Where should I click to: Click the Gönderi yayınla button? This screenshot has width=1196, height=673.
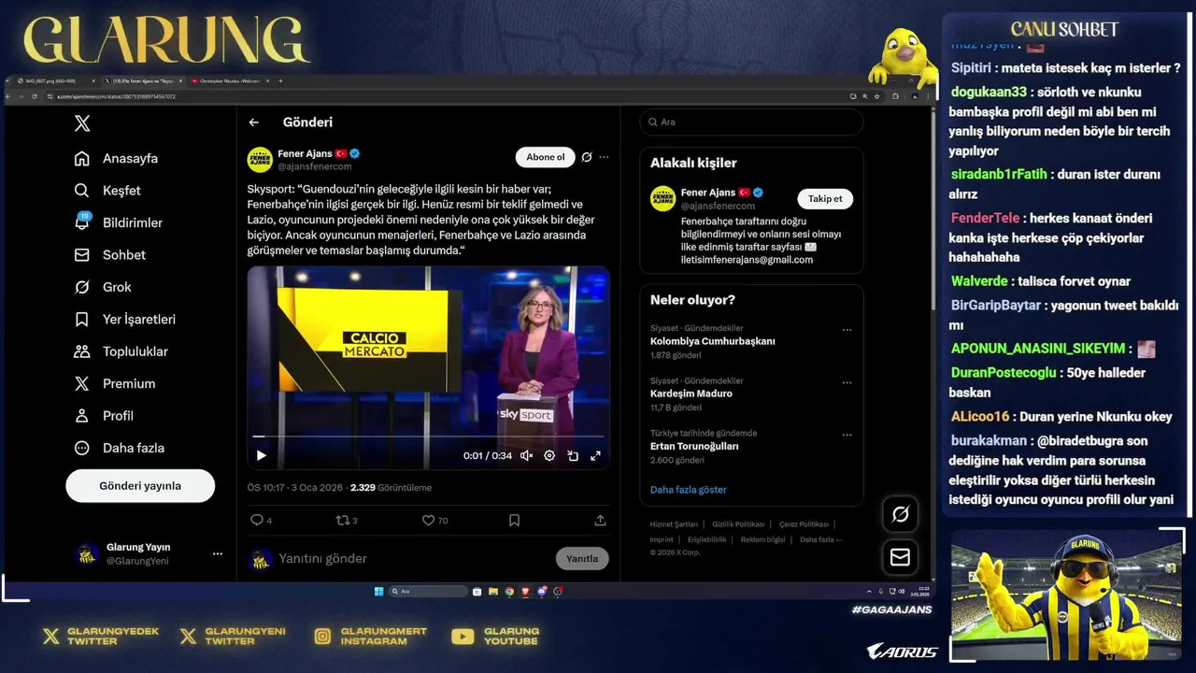coord(140,486)
